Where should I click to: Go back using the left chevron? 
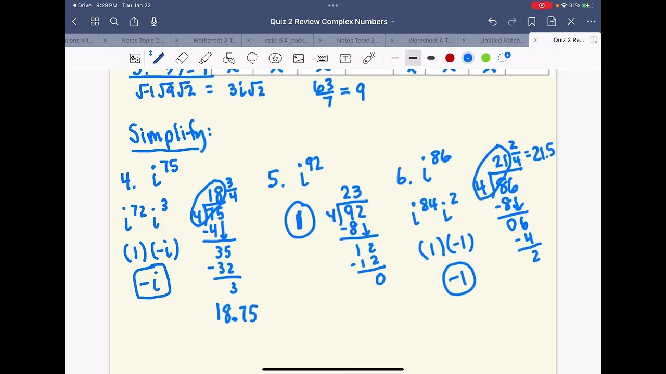(74, 22)
